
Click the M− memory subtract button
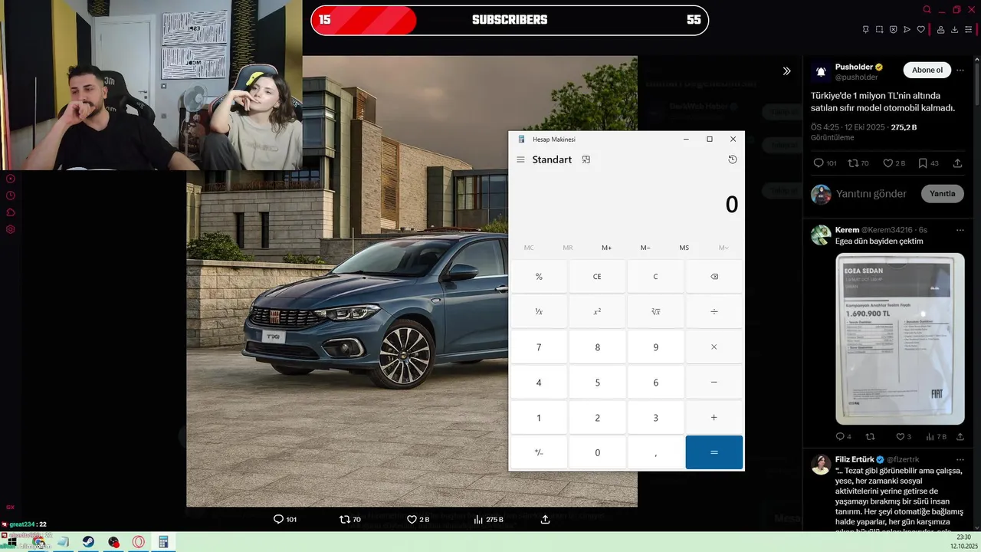tap(645, 248)
